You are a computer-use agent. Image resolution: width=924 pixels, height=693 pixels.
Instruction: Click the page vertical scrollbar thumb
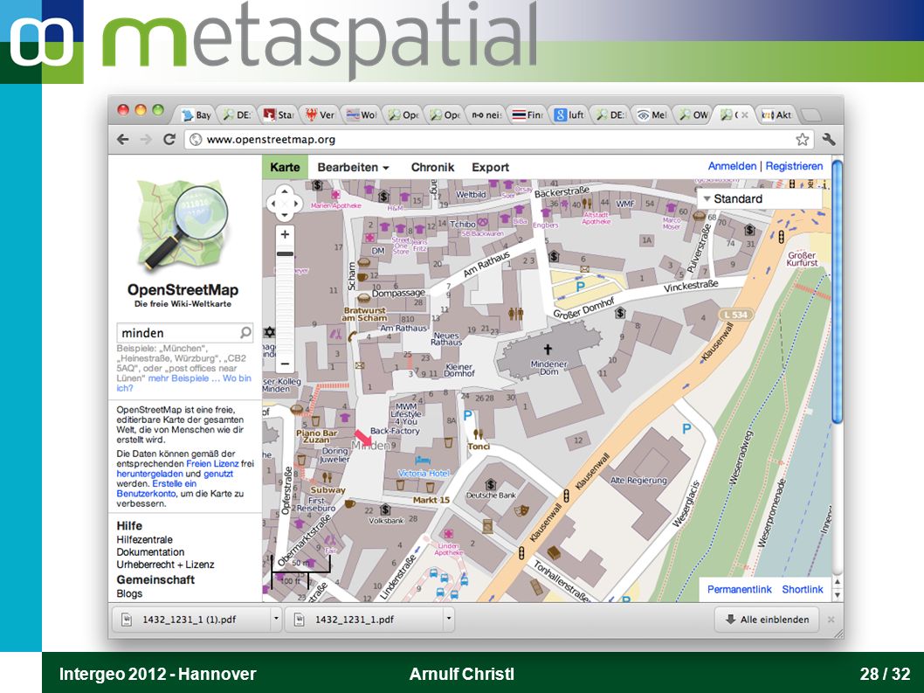[x=837, y=291]
